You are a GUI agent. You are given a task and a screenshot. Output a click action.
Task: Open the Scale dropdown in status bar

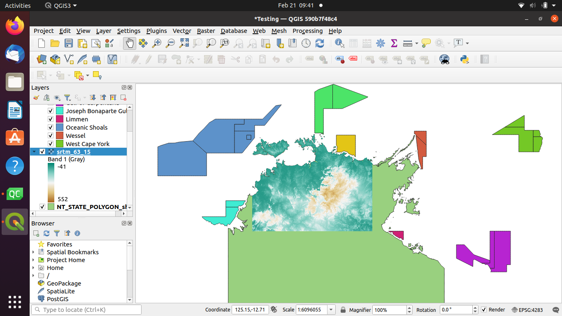tap(331, 309)
